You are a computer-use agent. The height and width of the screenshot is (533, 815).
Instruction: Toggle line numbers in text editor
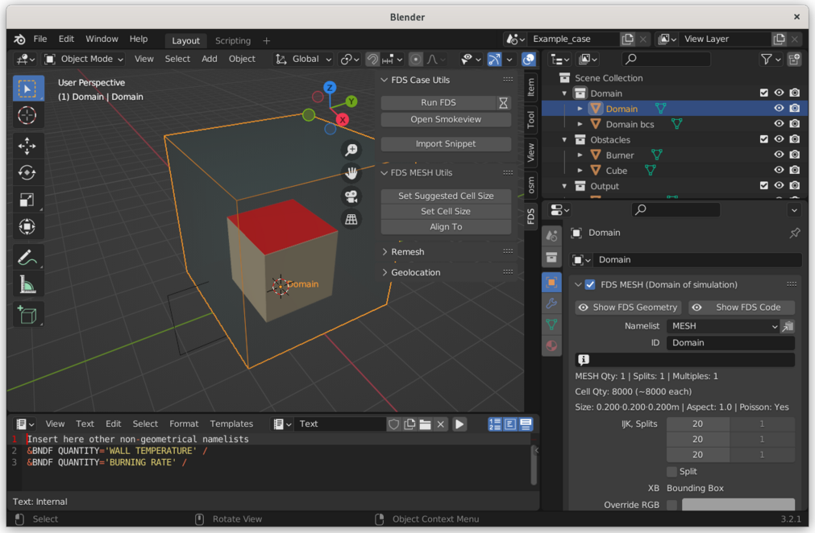pyautogui.click(x=495, y=424)
